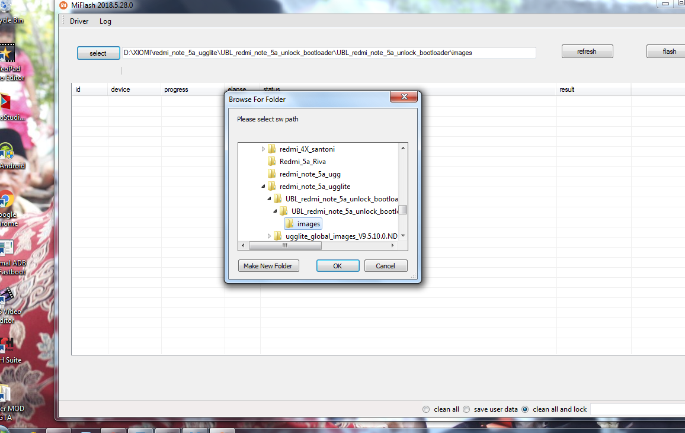Image resolution: width=685 pixels, height=433 pixels.
Task: Collapse the nested UBL_redmi_note_5a_unlock_bootloader subfolder
Action: [275, 211]
